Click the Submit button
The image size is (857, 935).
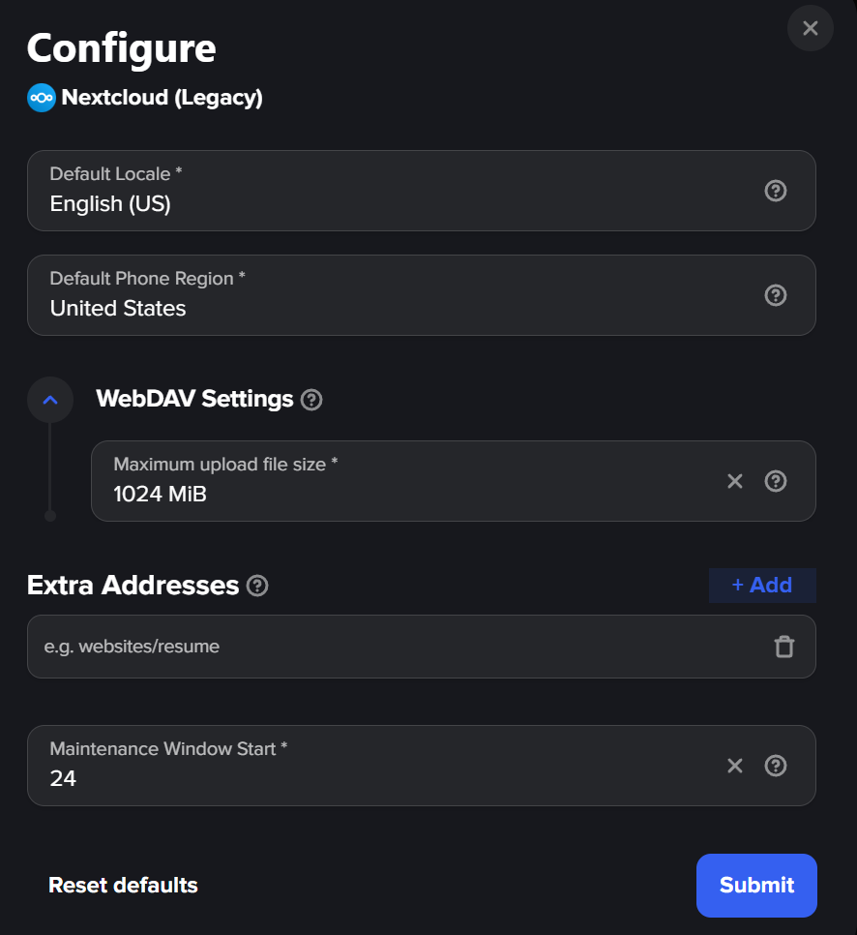pos(756,885)
